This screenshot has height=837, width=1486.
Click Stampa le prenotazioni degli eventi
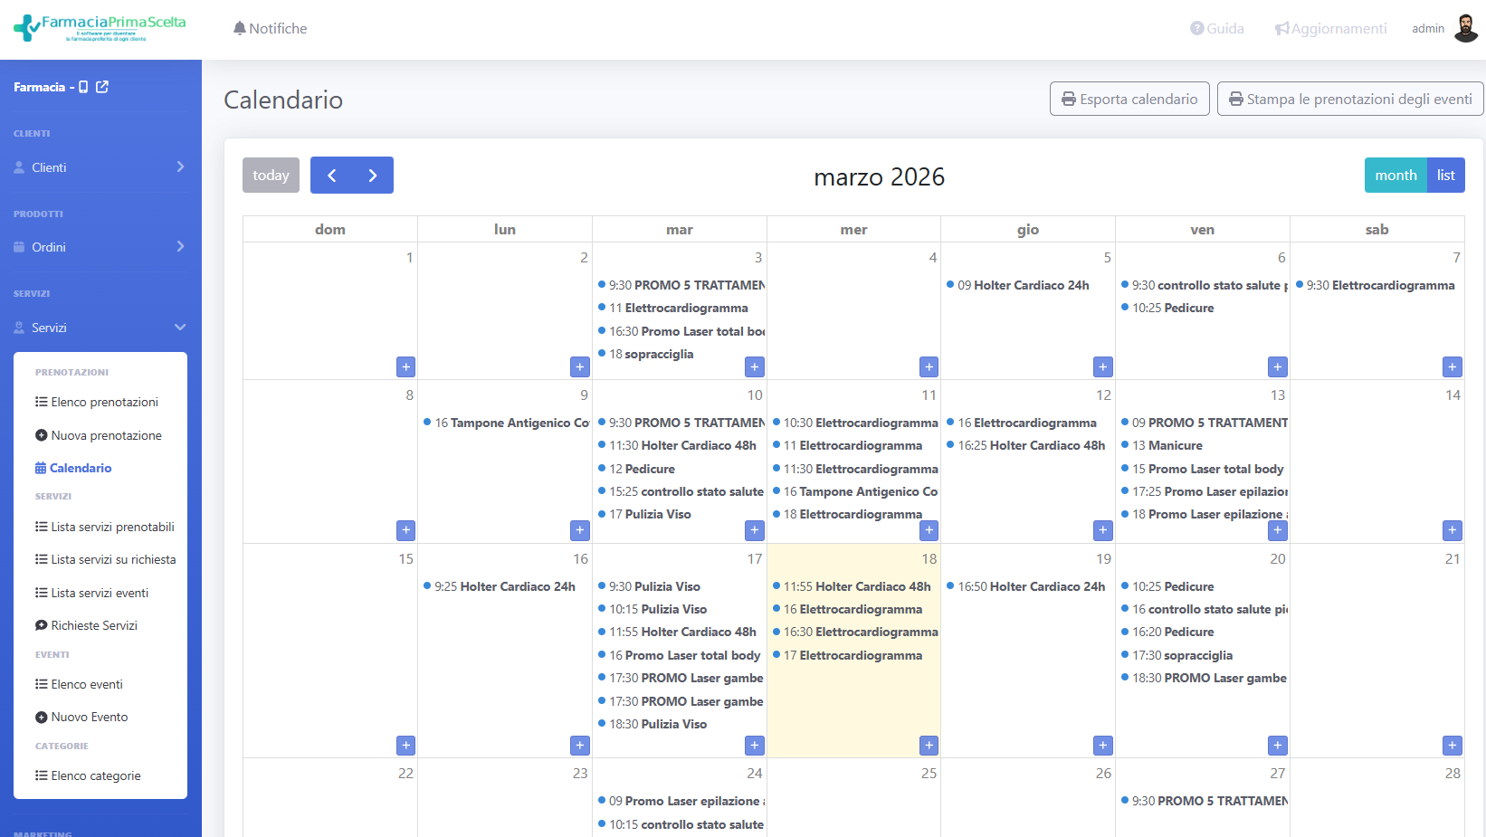point(1349,99)
